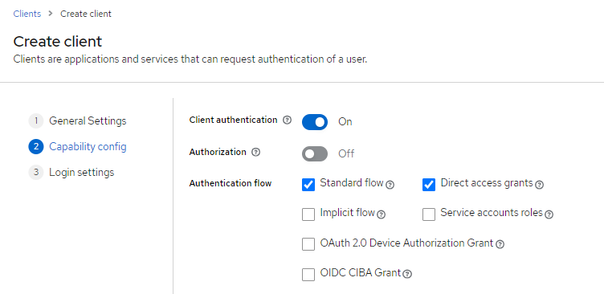Click Direct access grants help icon
This screenshot has width=604, height=294.
coord(540,185)
